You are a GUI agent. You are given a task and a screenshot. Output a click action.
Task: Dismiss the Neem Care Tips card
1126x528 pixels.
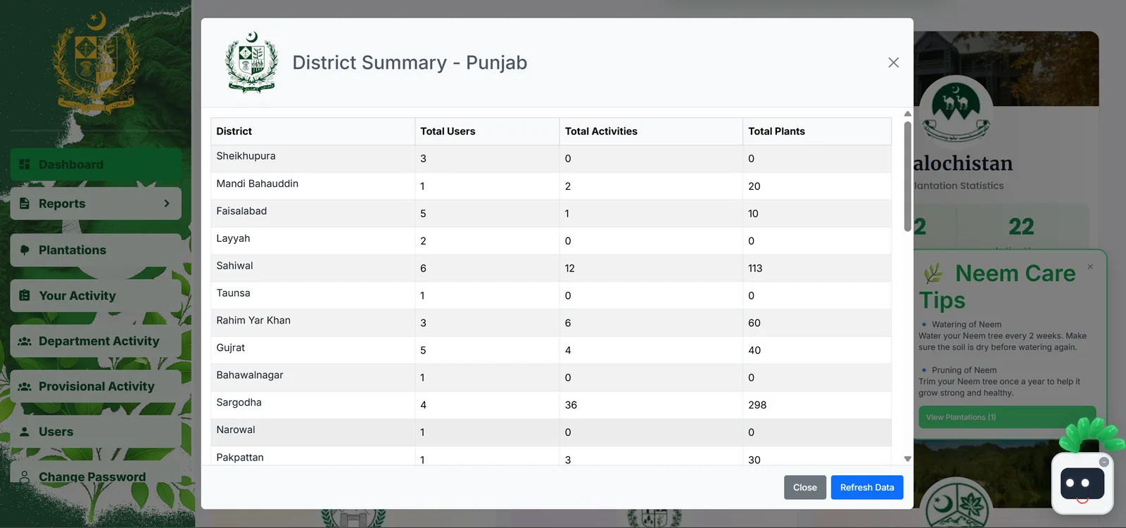[1090, 266]
